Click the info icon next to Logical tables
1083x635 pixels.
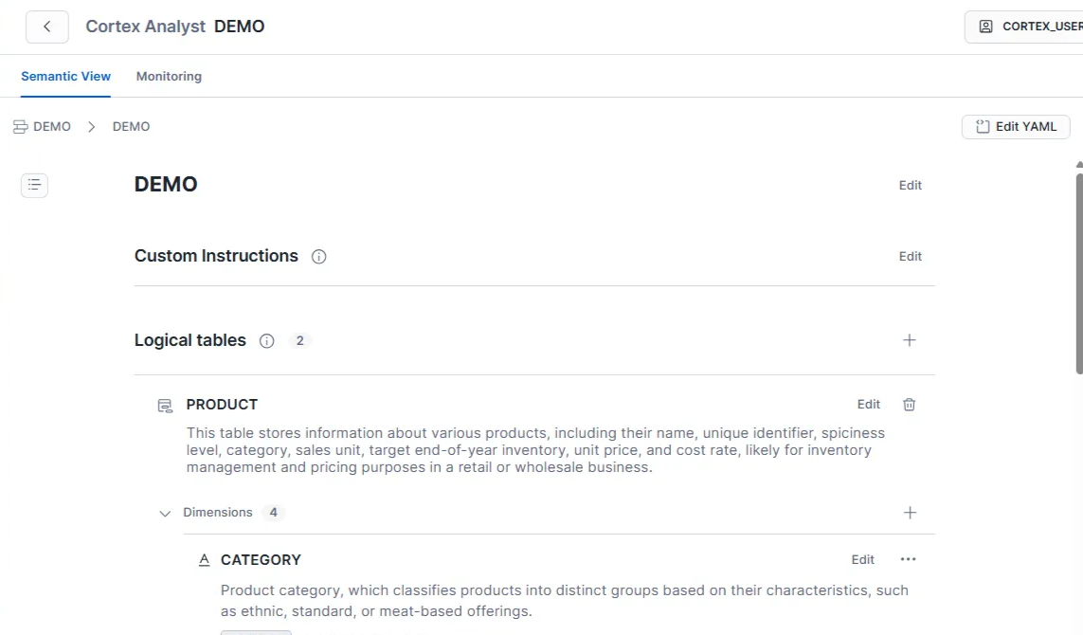267,341
